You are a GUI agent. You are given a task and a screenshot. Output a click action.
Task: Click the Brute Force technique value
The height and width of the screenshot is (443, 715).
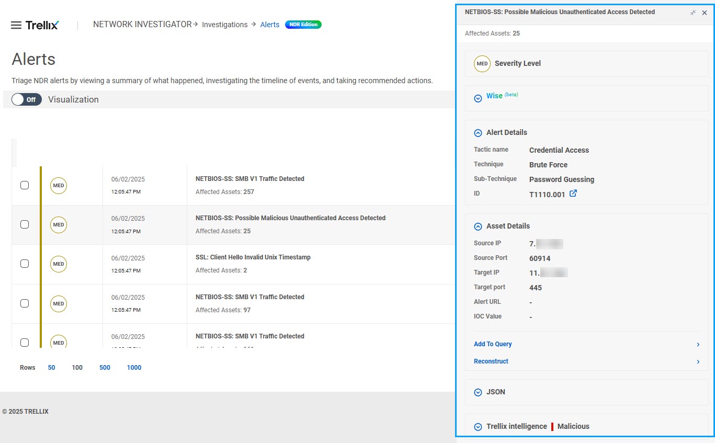[548, 165]
